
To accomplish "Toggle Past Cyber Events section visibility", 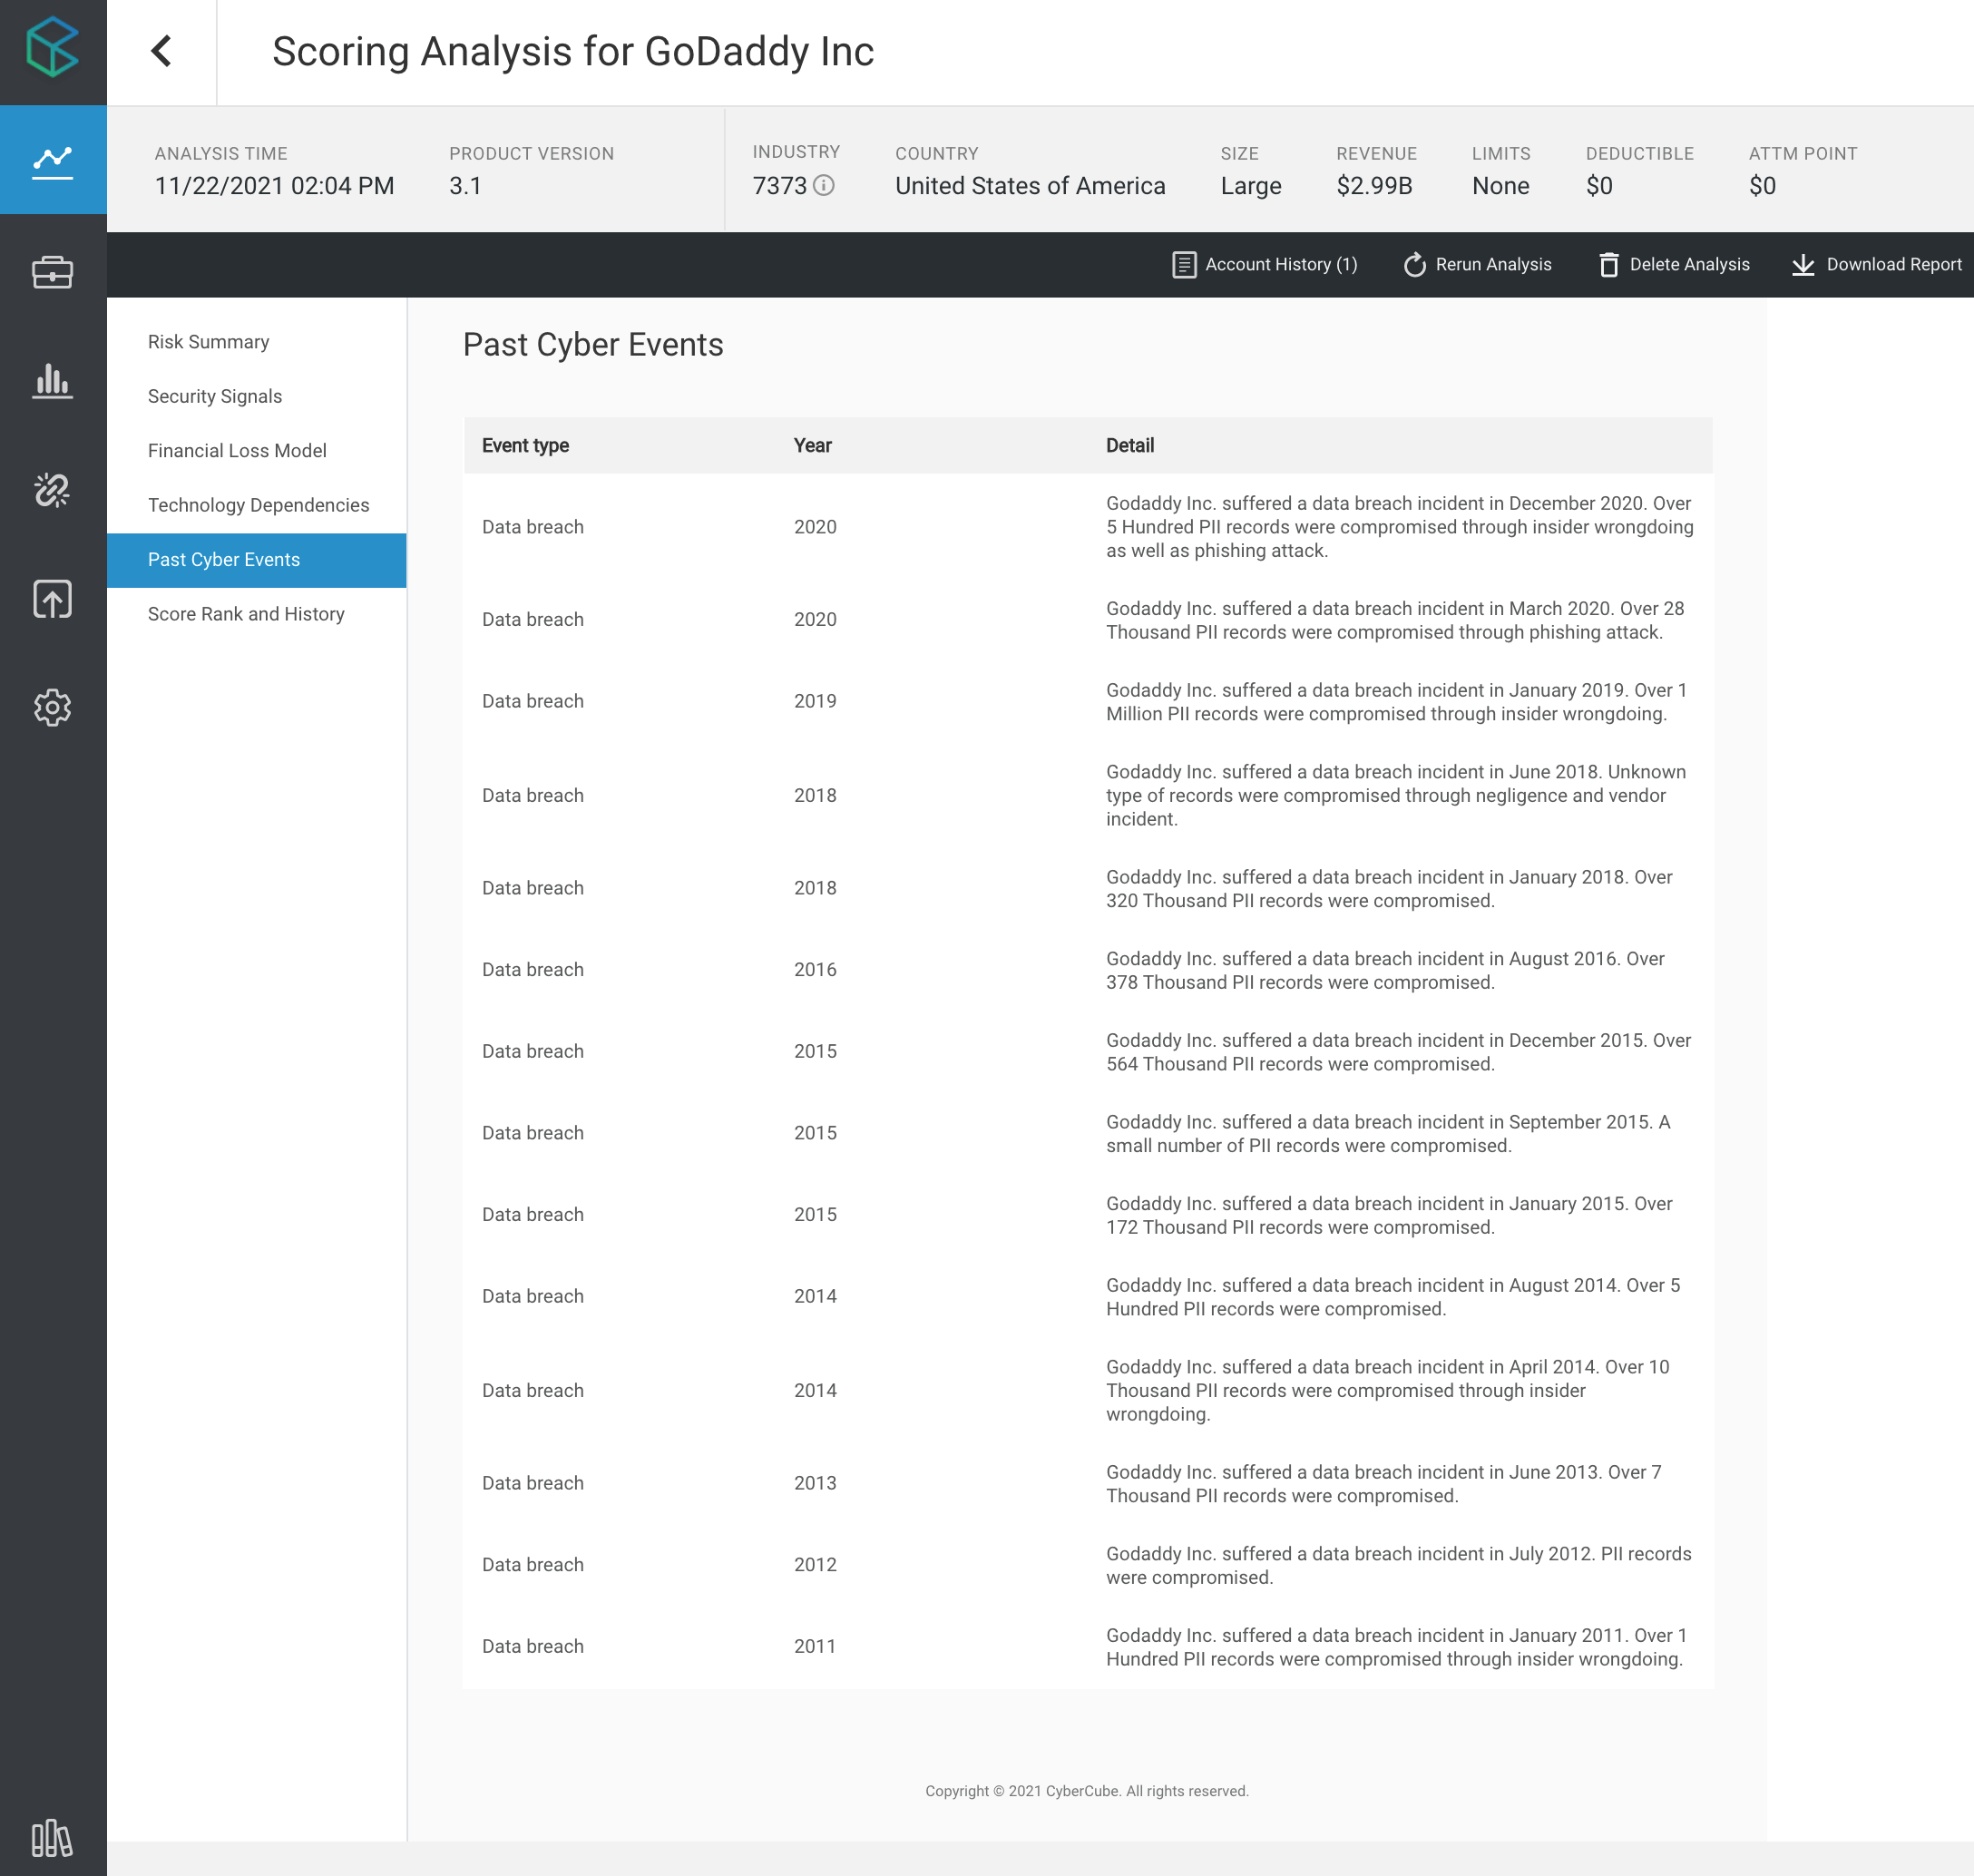I will 256,559.
